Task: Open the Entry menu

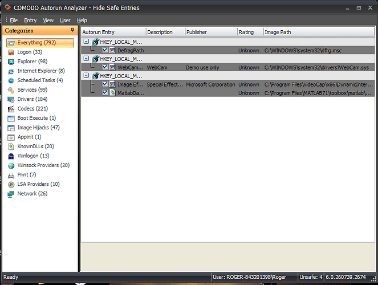Action: click(30, 21)
